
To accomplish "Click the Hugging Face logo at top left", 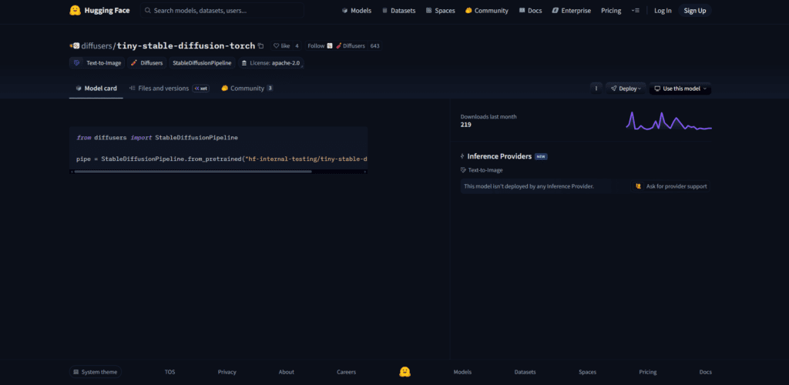I will (x=99, y=10).
